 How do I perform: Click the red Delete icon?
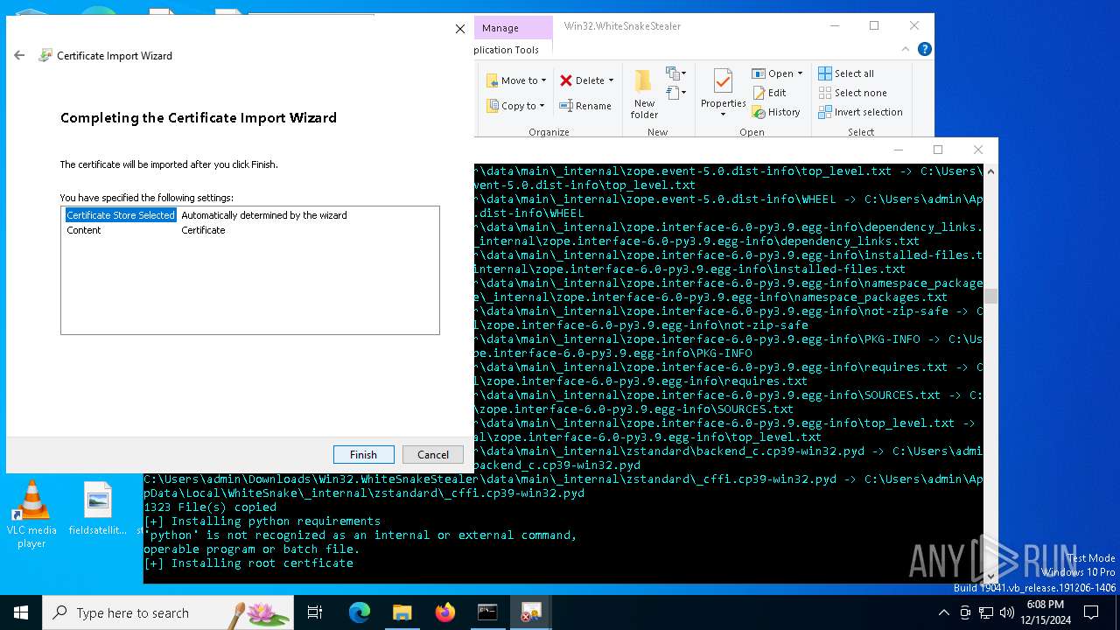coord(566,80)
